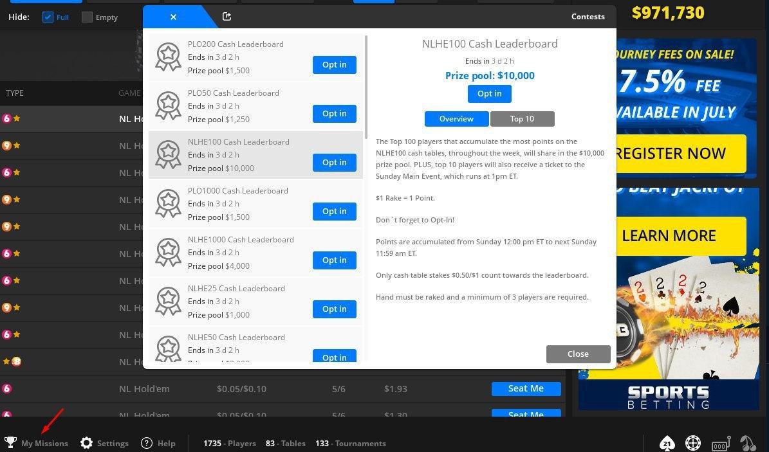Screen dimensions: 769x452
Task: Click the Prize pool: $10,000 heading
Action: (x=490, y=75)
